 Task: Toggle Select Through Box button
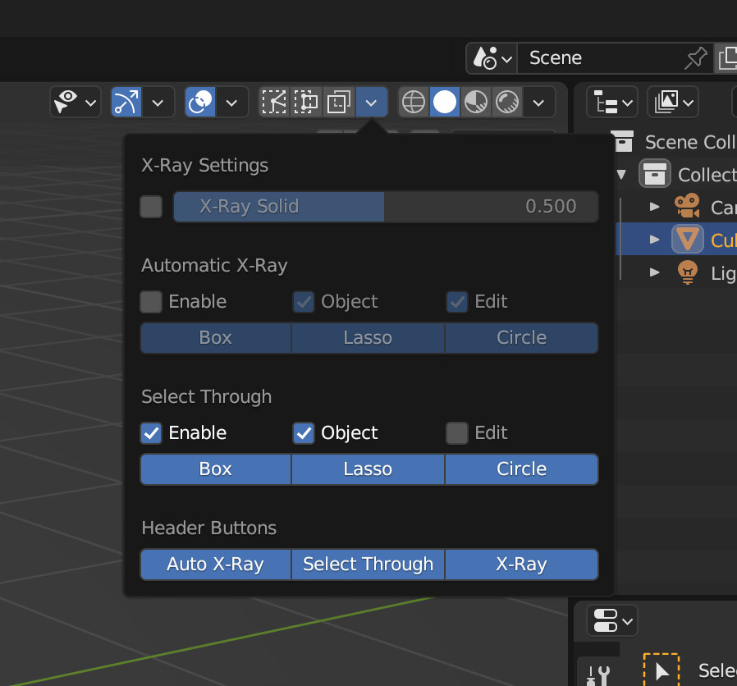pos(216,469)
